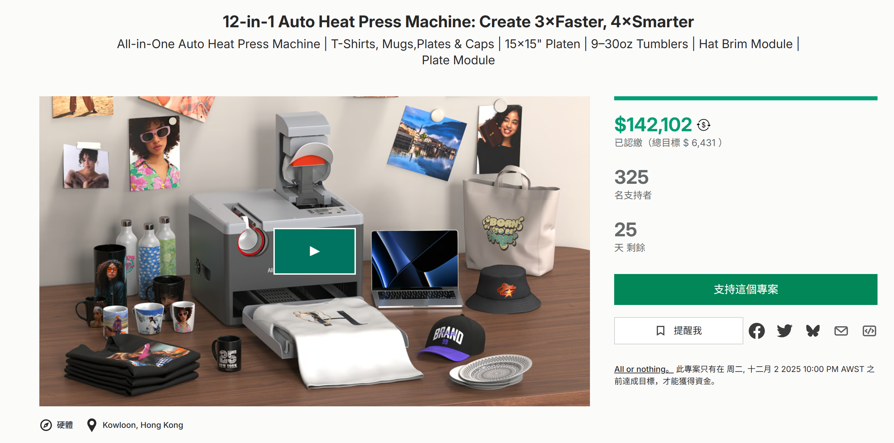
Task: Play the project video
Action: pos(314,251)
